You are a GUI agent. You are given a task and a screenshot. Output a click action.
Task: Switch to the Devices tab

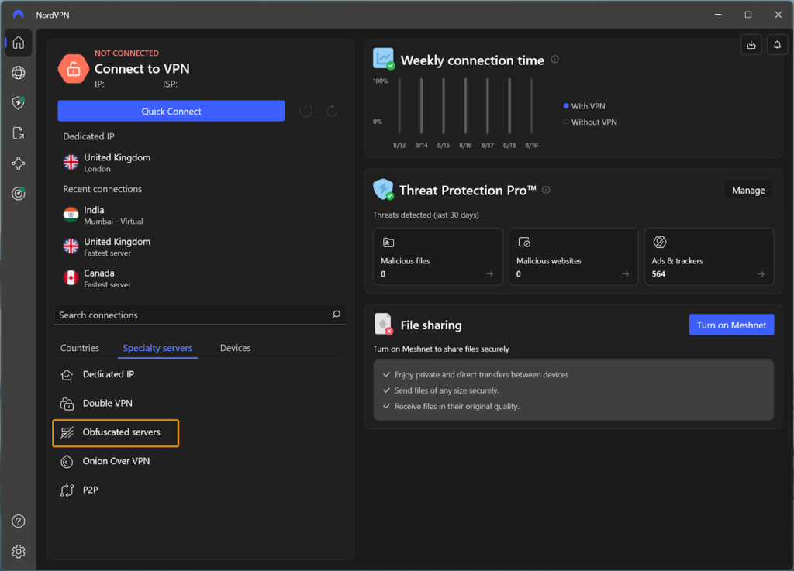coord(236,348)
